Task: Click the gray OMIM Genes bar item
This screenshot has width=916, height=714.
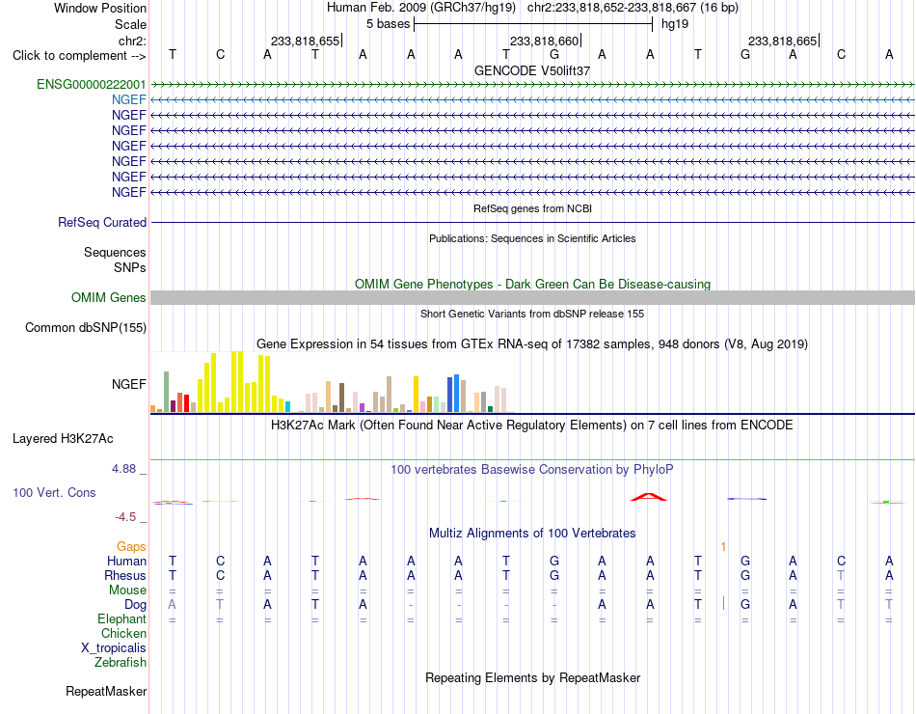Action: point(532,297)
